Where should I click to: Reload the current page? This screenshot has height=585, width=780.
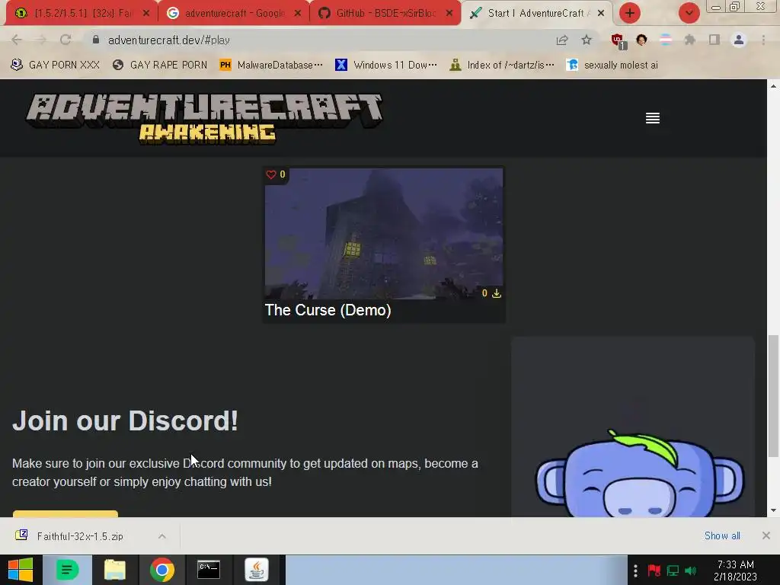[66, 40]
